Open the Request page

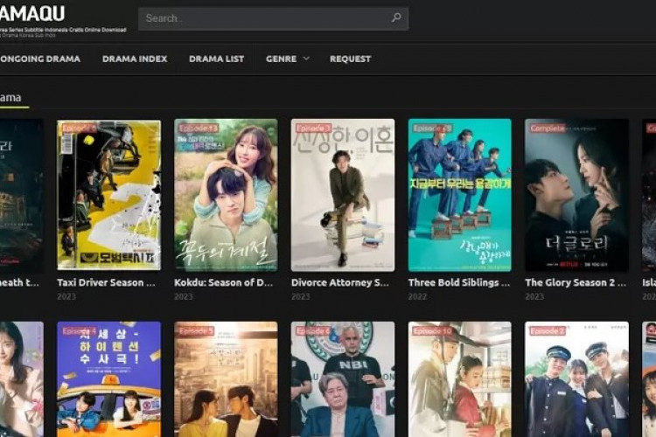click(x=350, y=59)
